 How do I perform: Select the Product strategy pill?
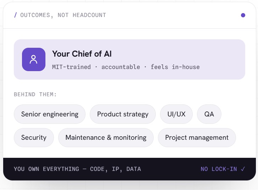[123, 114]
